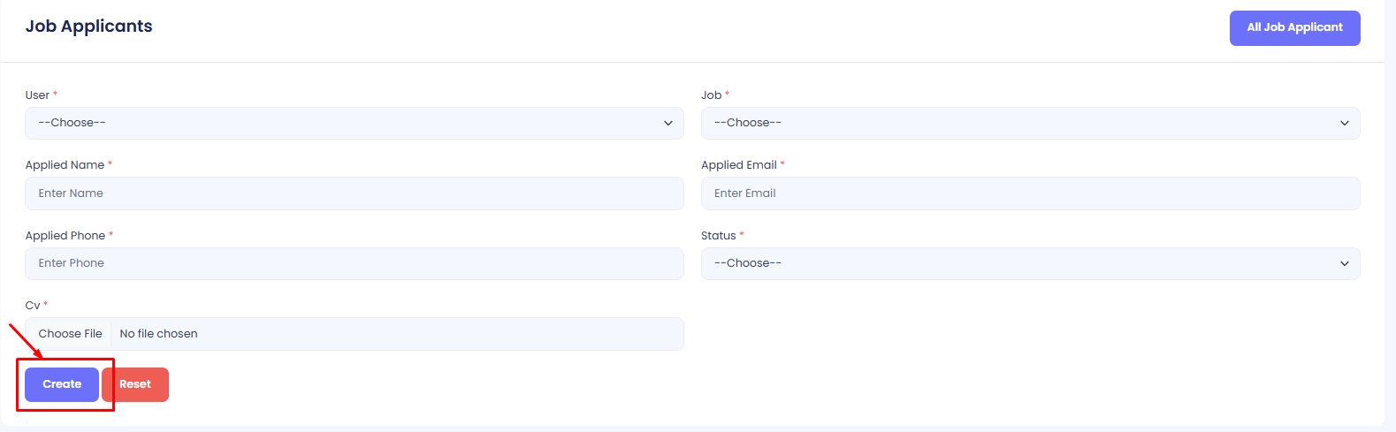1396x432 pixels.
Task: Focus the Enter Name text field
Action: point(354,193)
